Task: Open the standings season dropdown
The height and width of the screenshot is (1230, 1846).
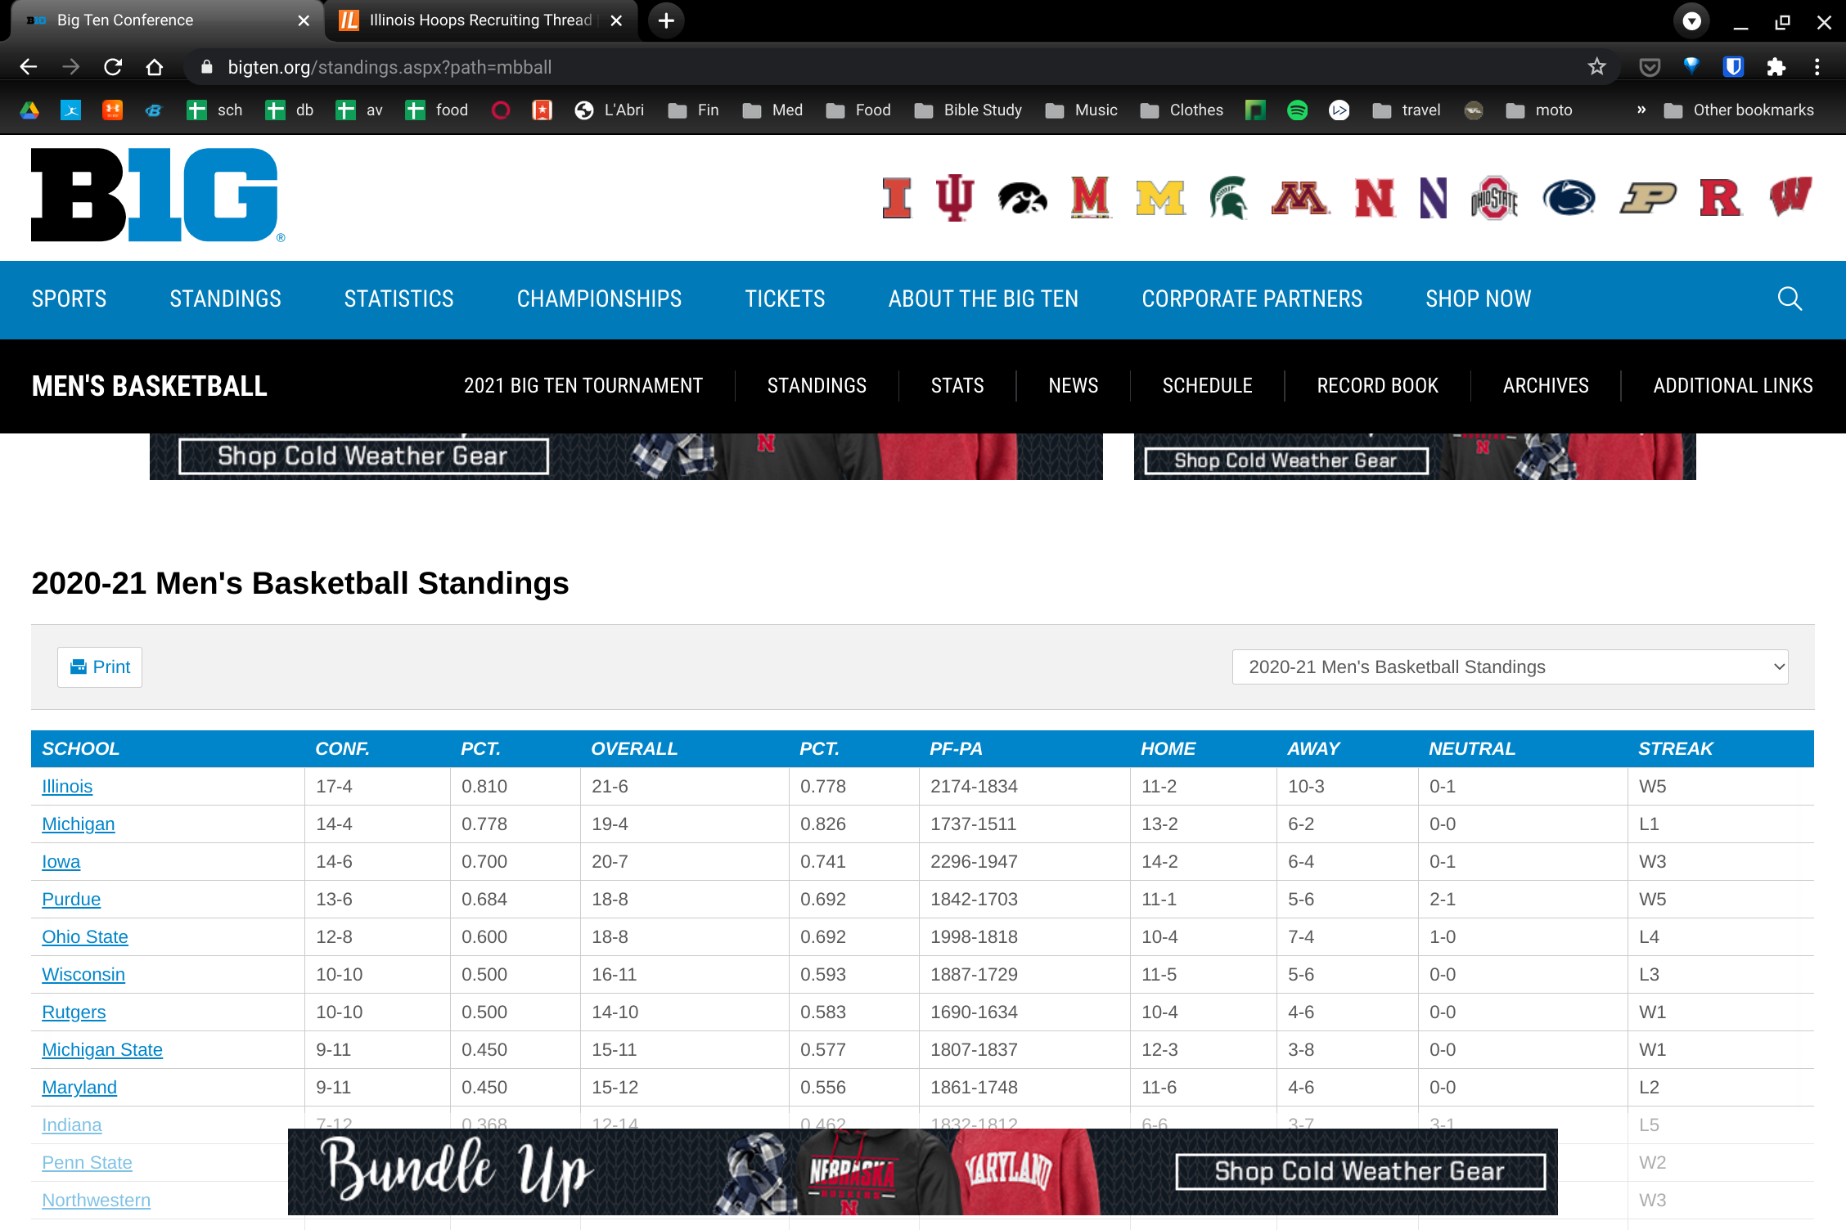Action: point(1510,667)
